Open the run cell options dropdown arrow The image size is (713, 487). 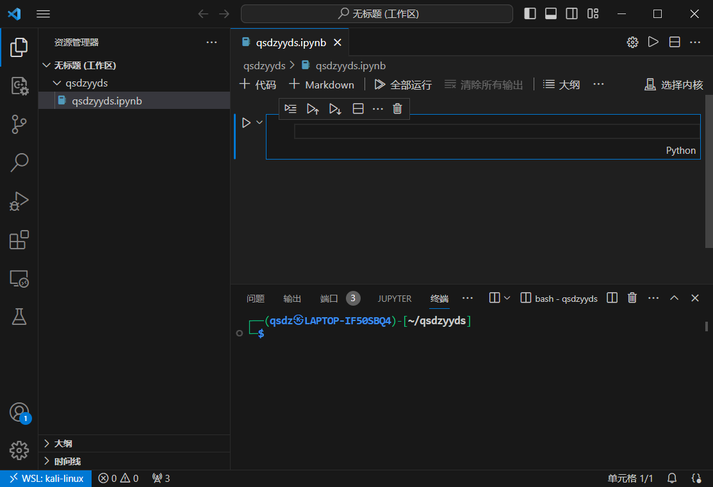tap(259, 122)
